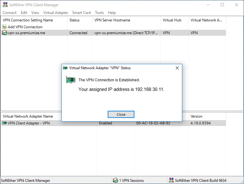Click the VPN Sessions icon in the status bar
This screenshot has height=184, width=244.
[x=115, y=180]
